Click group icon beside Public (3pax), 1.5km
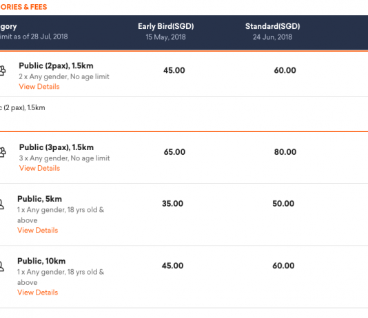The width and height of the screenshot is (368, 318). tap(2, 152)
